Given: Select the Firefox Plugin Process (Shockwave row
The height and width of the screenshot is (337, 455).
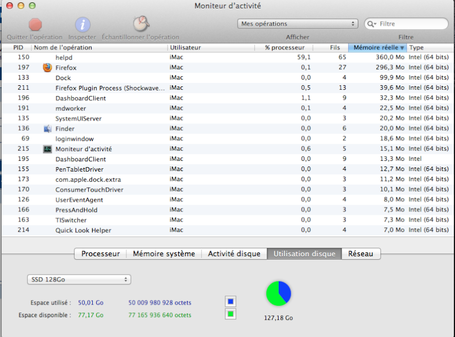Looking at the screenshot, I should (x=228, y=88).
